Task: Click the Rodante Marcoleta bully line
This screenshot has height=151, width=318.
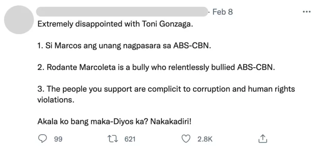Action: click(x=156, y=68)
